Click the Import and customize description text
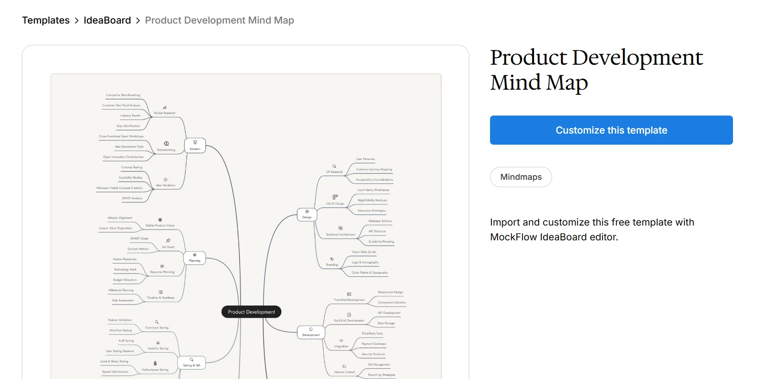 click(x=592, y=230)
